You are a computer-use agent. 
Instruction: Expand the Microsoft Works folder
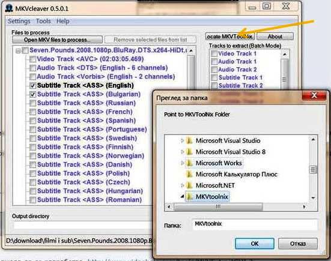tap(182, 163)
